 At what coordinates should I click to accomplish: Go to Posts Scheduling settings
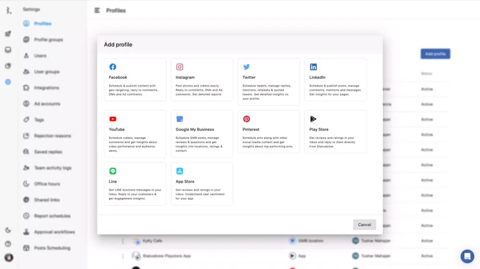[47, 248]
